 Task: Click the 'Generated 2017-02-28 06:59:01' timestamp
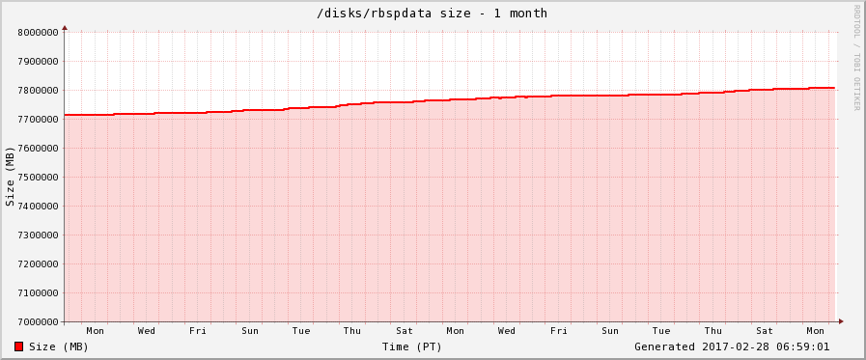coord(732,346)
